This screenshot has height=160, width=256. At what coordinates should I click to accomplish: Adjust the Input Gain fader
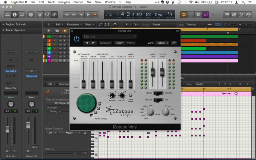[x=153, y=72]
